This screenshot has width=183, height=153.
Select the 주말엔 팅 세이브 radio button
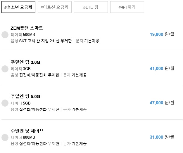pos(5,138)
